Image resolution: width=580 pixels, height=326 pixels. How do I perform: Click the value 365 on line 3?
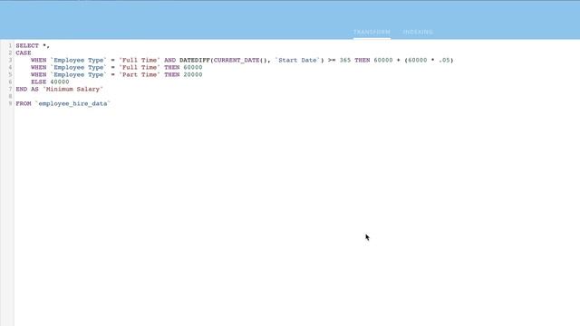[345, 60]
